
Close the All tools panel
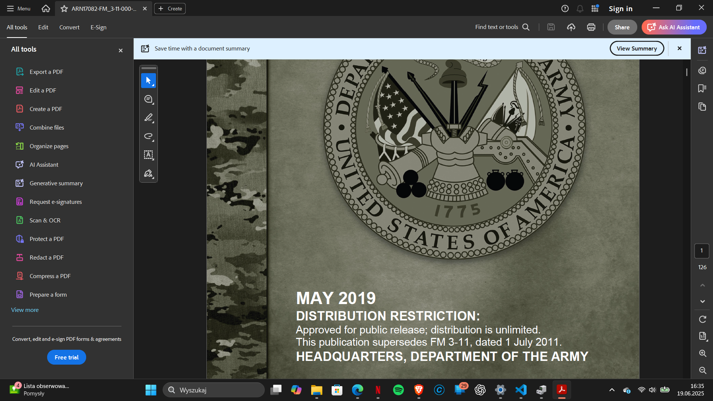[121, 50]
